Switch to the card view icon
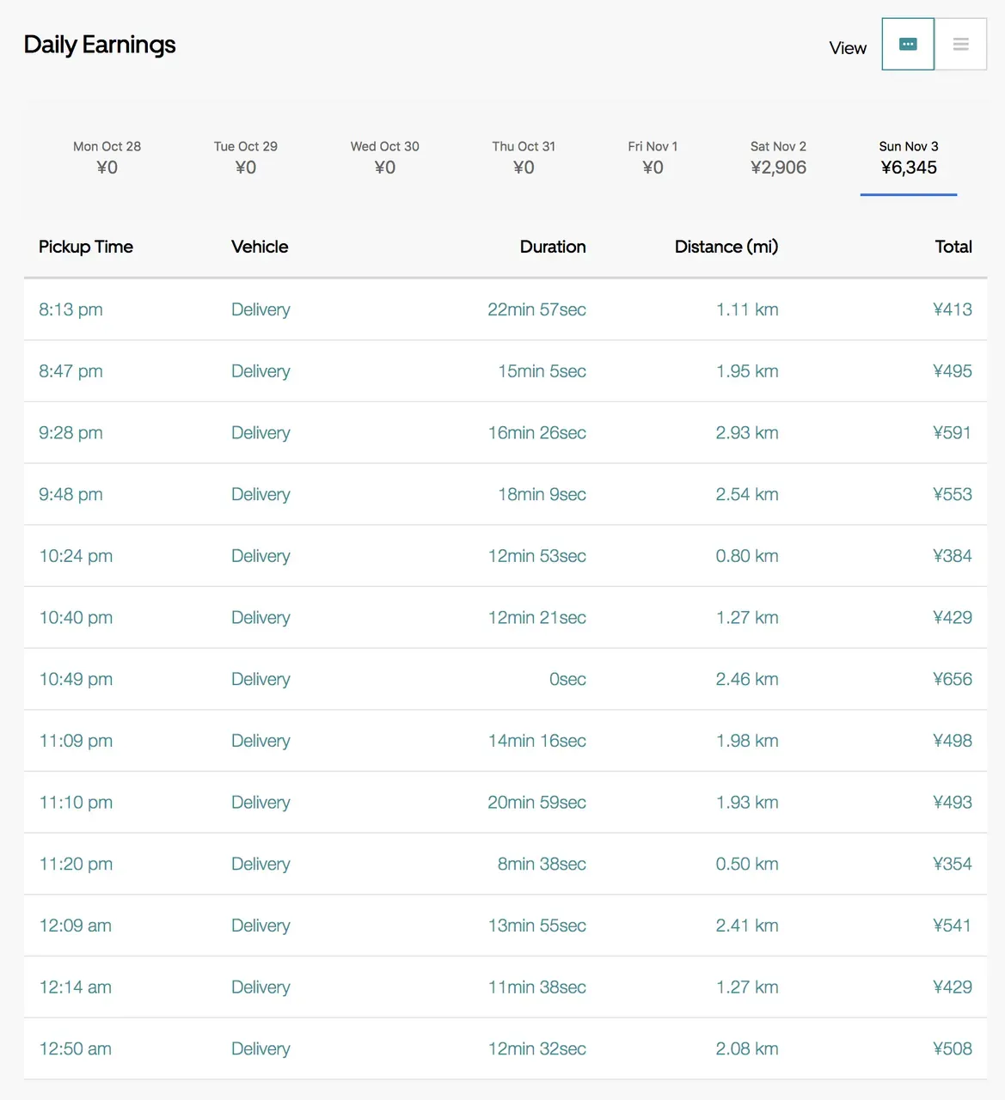Screen dimensions: 1005x1100 point(908,45)
